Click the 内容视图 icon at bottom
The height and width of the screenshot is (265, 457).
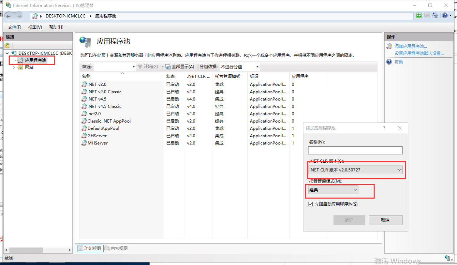click(x=107, y=248)
